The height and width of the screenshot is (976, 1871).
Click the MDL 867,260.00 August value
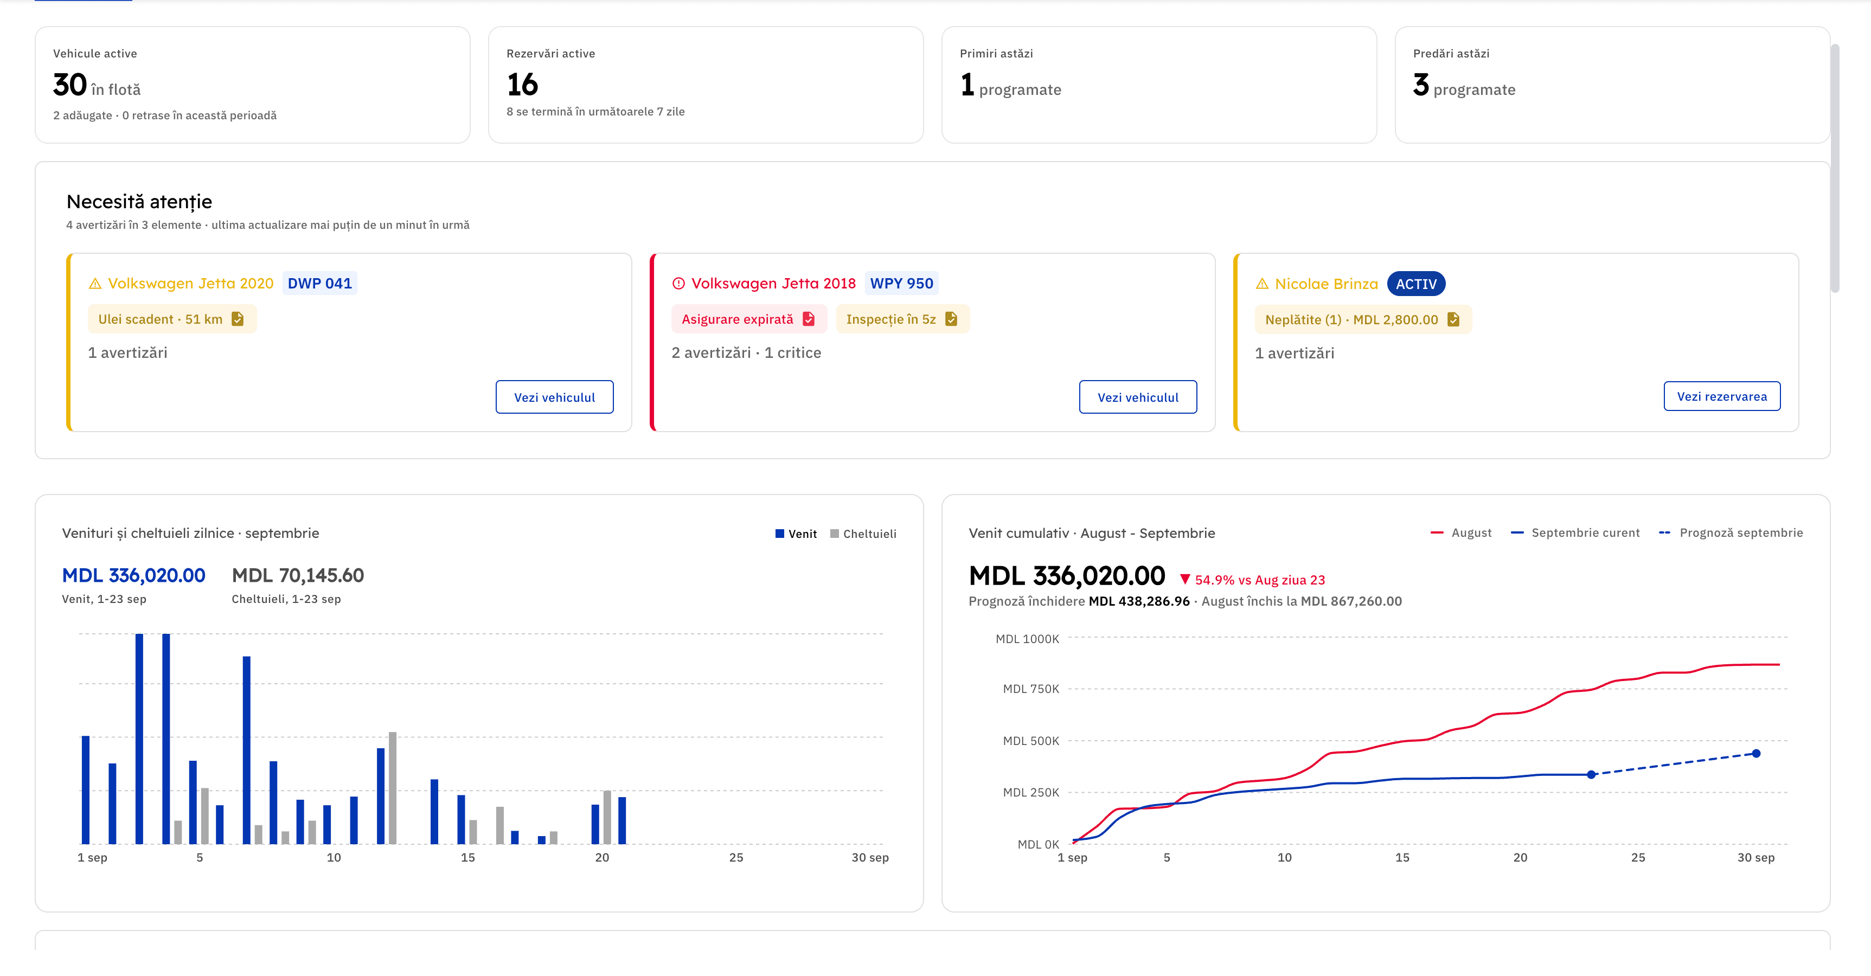click(x=1351, y=601)
